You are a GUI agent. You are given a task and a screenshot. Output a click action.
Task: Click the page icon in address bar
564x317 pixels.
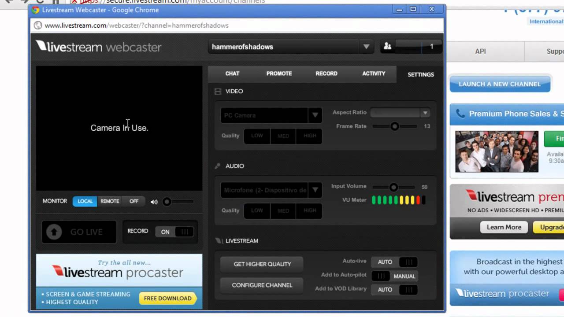(38, 25)
